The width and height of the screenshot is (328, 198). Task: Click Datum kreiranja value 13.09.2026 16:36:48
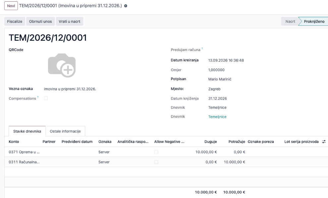226,60
